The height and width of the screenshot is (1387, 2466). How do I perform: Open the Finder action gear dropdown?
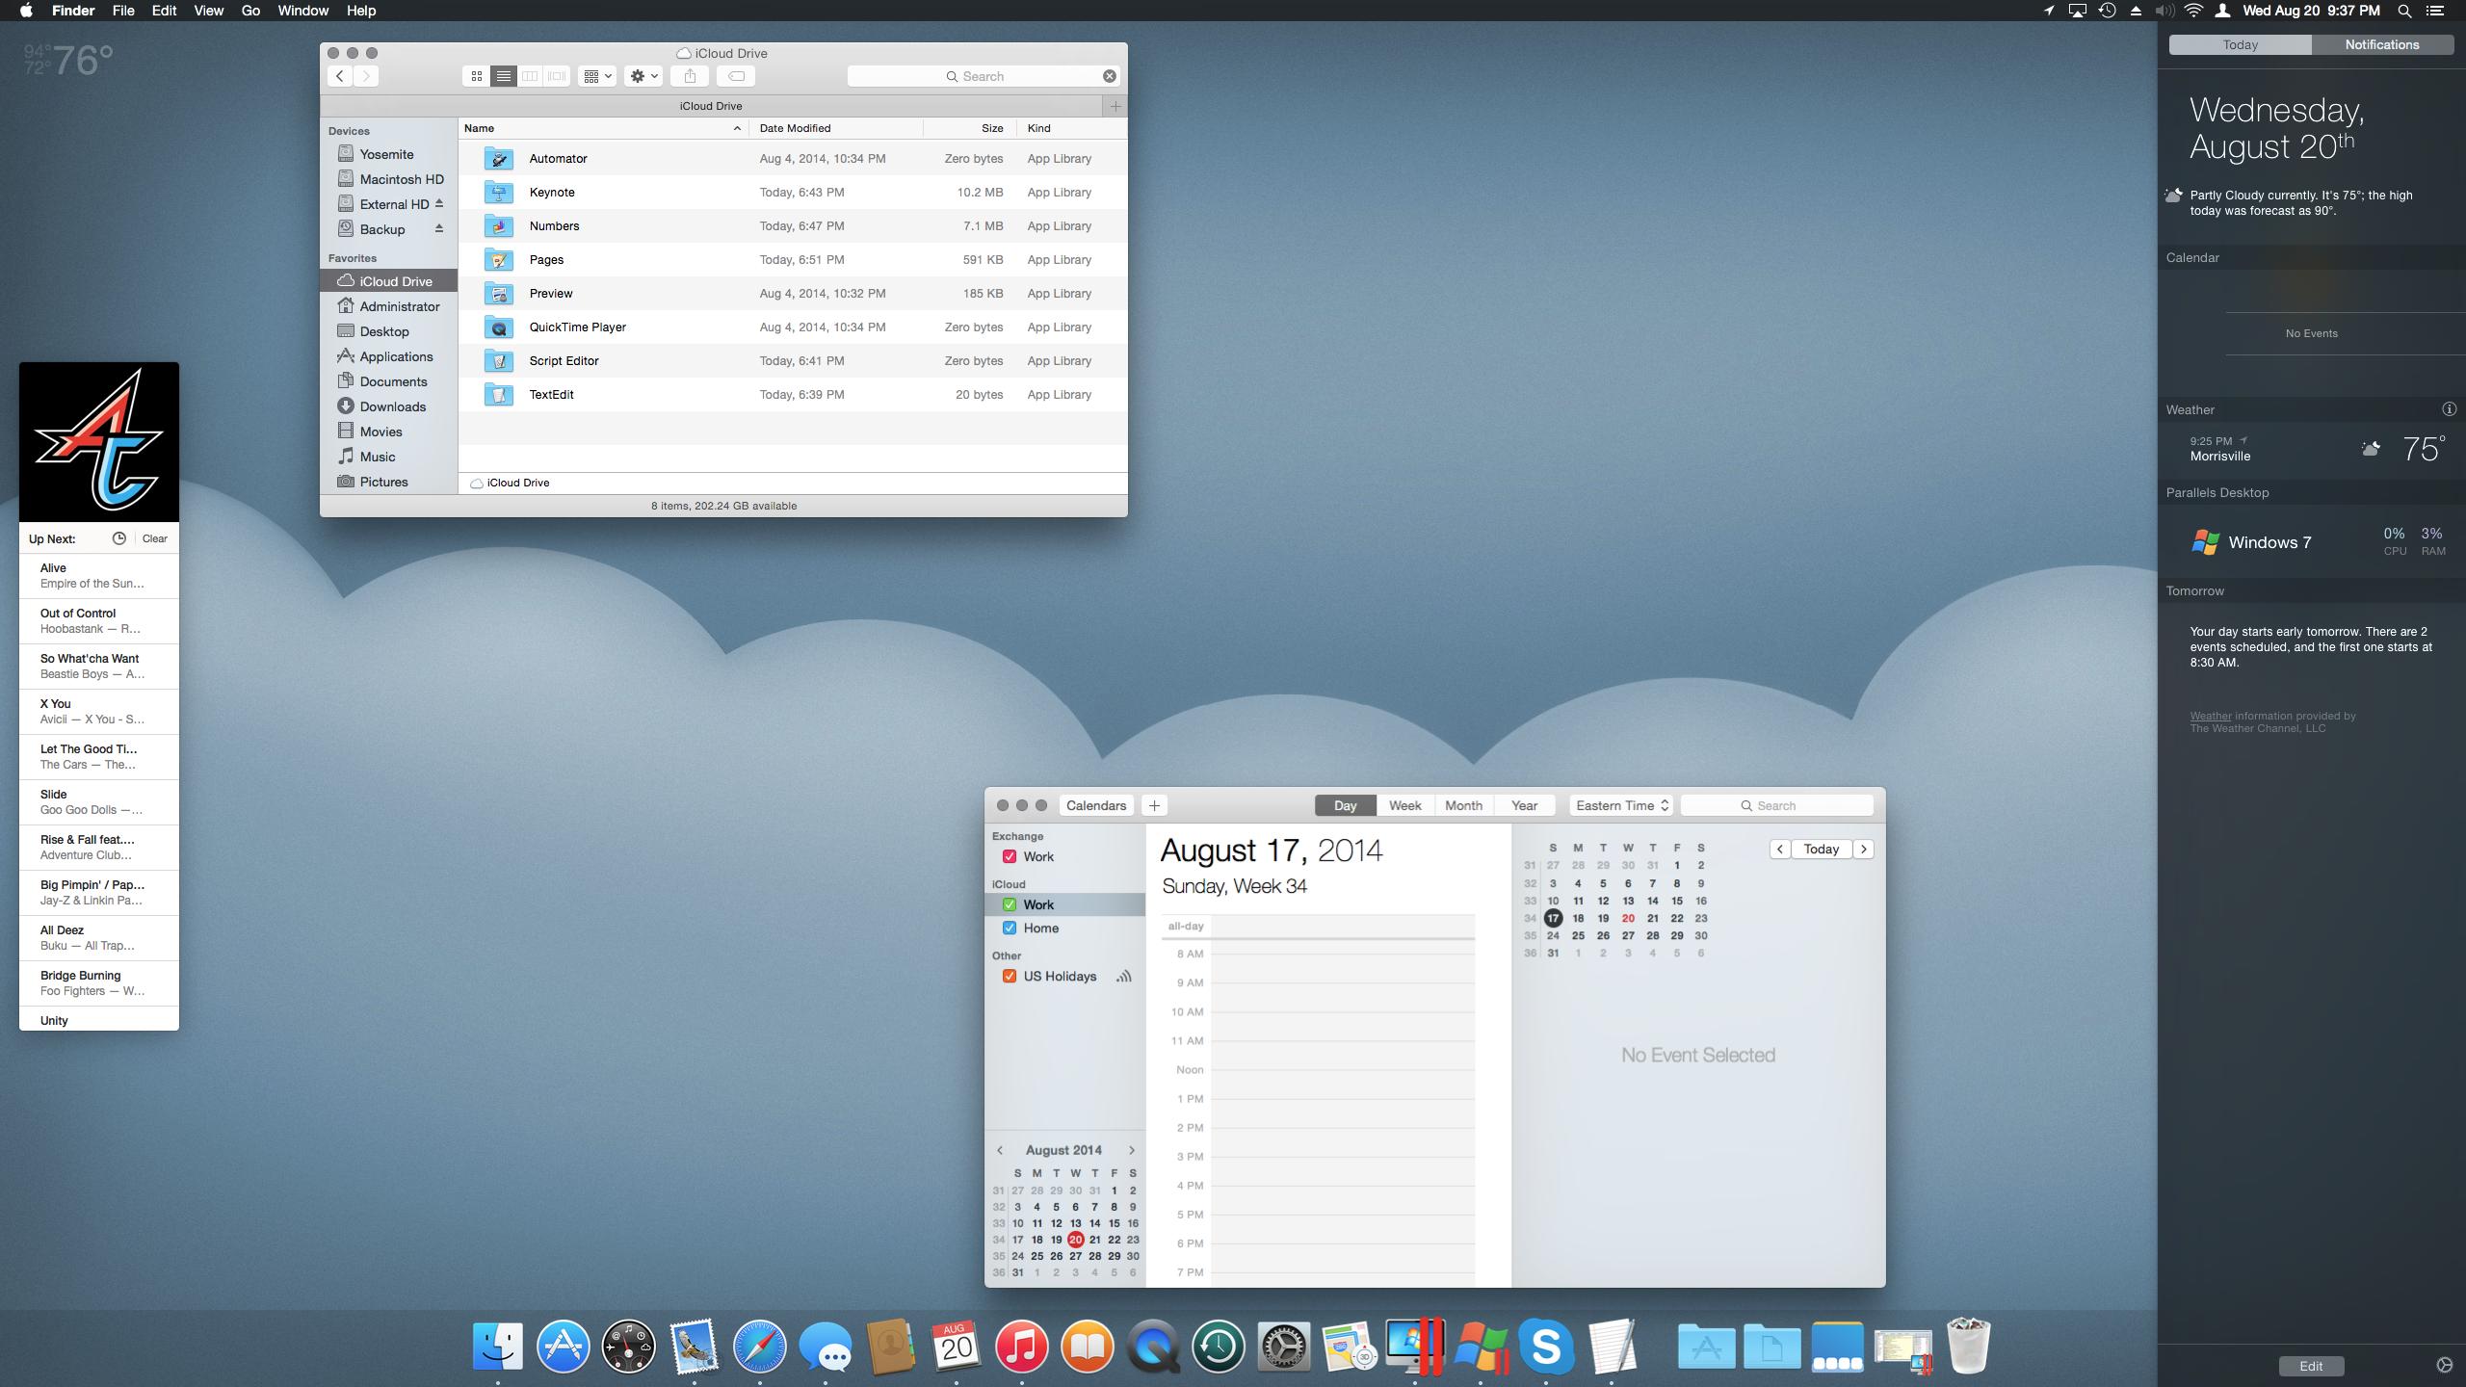tap(643, 76)
